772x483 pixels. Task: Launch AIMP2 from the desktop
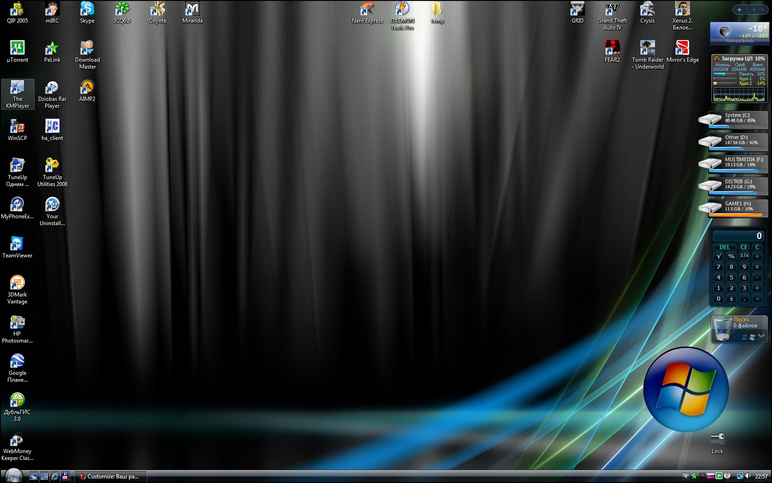click(x=87, y=87)
